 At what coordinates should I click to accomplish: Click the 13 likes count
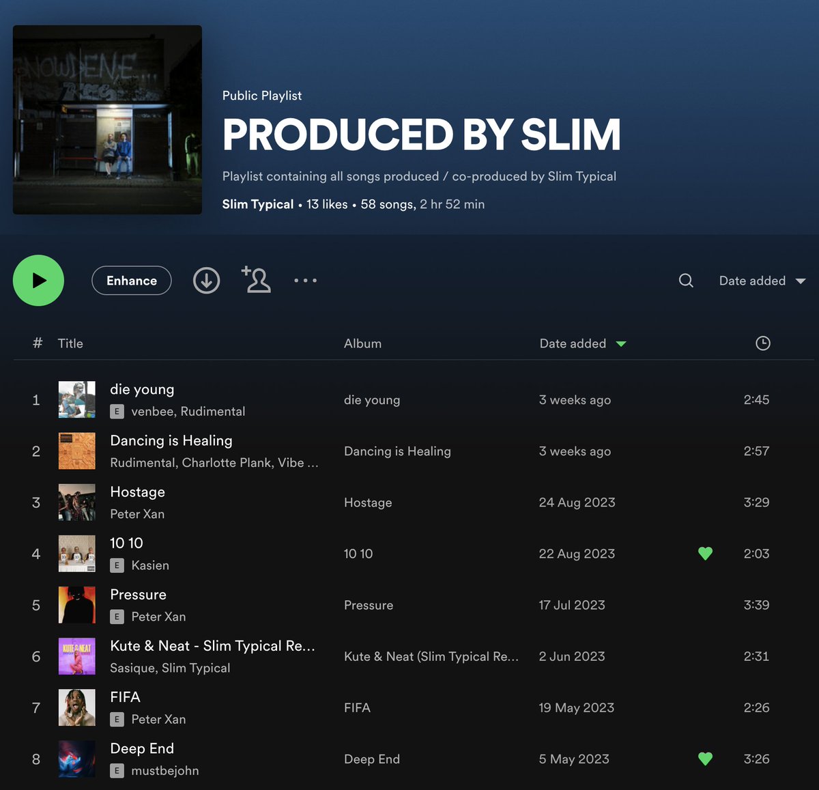327,204
